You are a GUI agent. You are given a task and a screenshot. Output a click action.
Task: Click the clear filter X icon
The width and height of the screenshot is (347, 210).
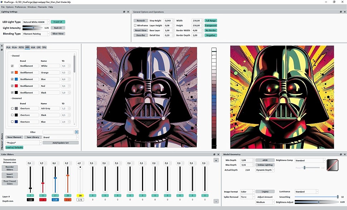(77, 132)
